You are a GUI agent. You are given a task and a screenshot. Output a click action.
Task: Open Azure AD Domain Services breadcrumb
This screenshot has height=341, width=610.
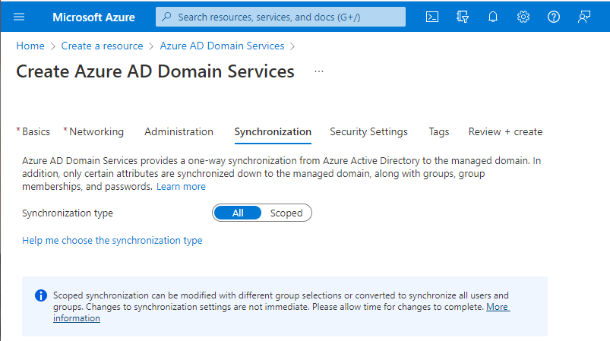point(222,46)
